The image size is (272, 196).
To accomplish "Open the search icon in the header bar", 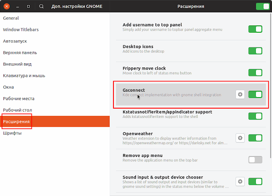I will (x=41, y=6).
